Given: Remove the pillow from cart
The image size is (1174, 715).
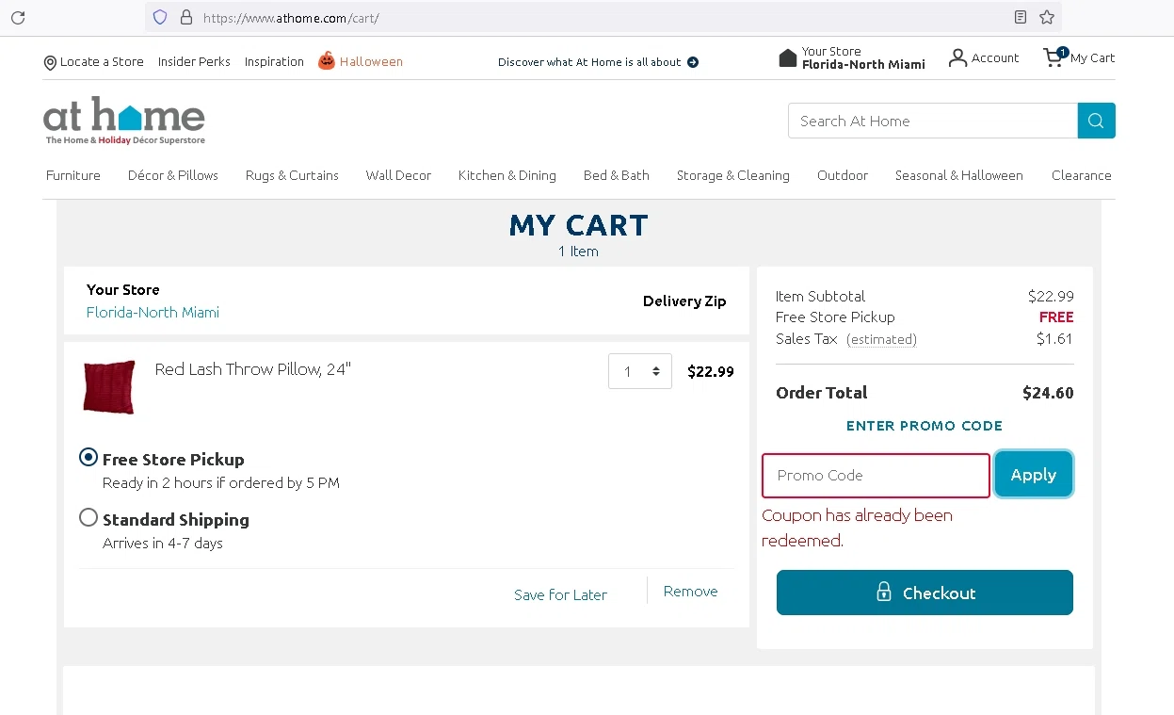Looking at the screenshot, I should 690,592.
